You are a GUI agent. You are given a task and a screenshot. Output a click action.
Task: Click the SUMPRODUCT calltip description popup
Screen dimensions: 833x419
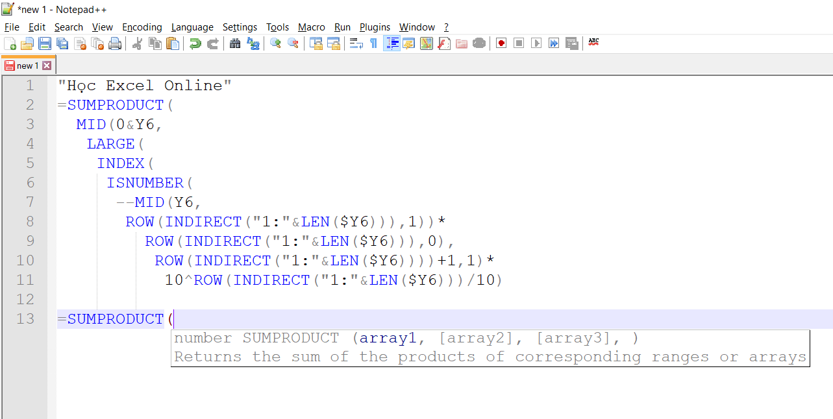[490, 348]
